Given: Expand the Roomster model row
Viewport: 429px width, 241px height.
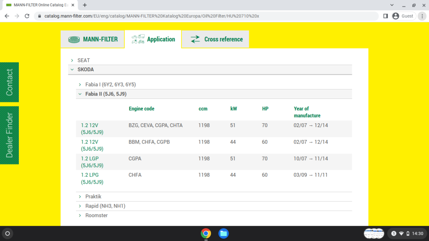Looking at the screenshot, I should point(214,215).
